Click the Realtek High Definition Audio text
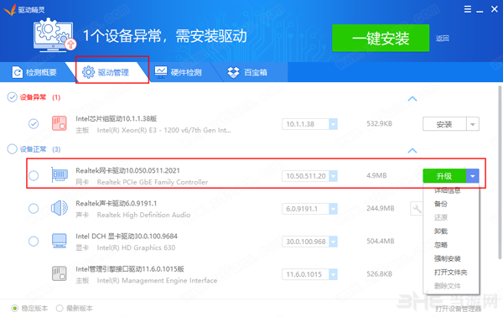This screenshot has width=503, height=317. click(143, 215)
